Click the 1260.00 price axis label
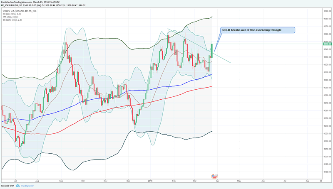 pos(327,110)
